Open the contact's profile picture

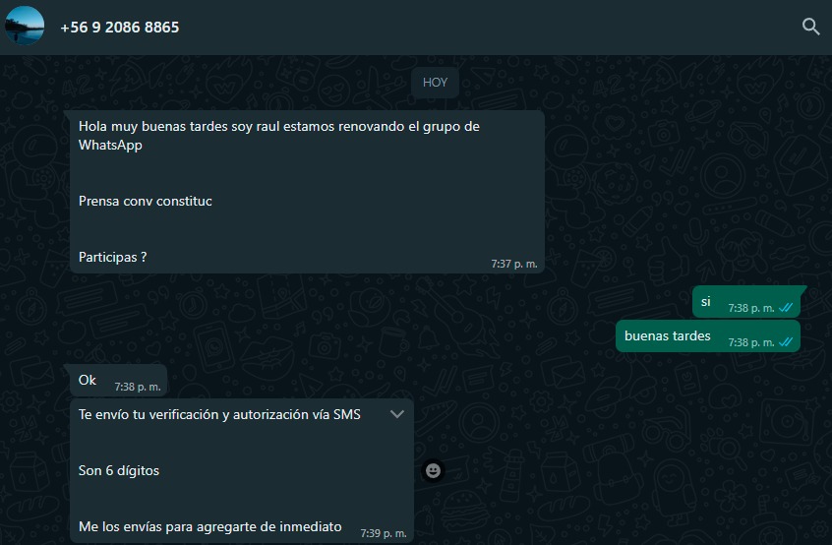click(x=25, y=26)
